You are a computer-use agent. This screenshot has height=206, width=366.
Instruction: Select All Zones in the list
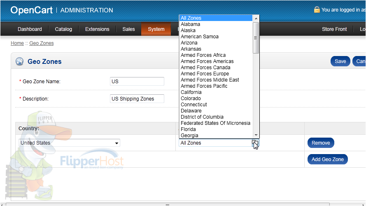(216, 18)
